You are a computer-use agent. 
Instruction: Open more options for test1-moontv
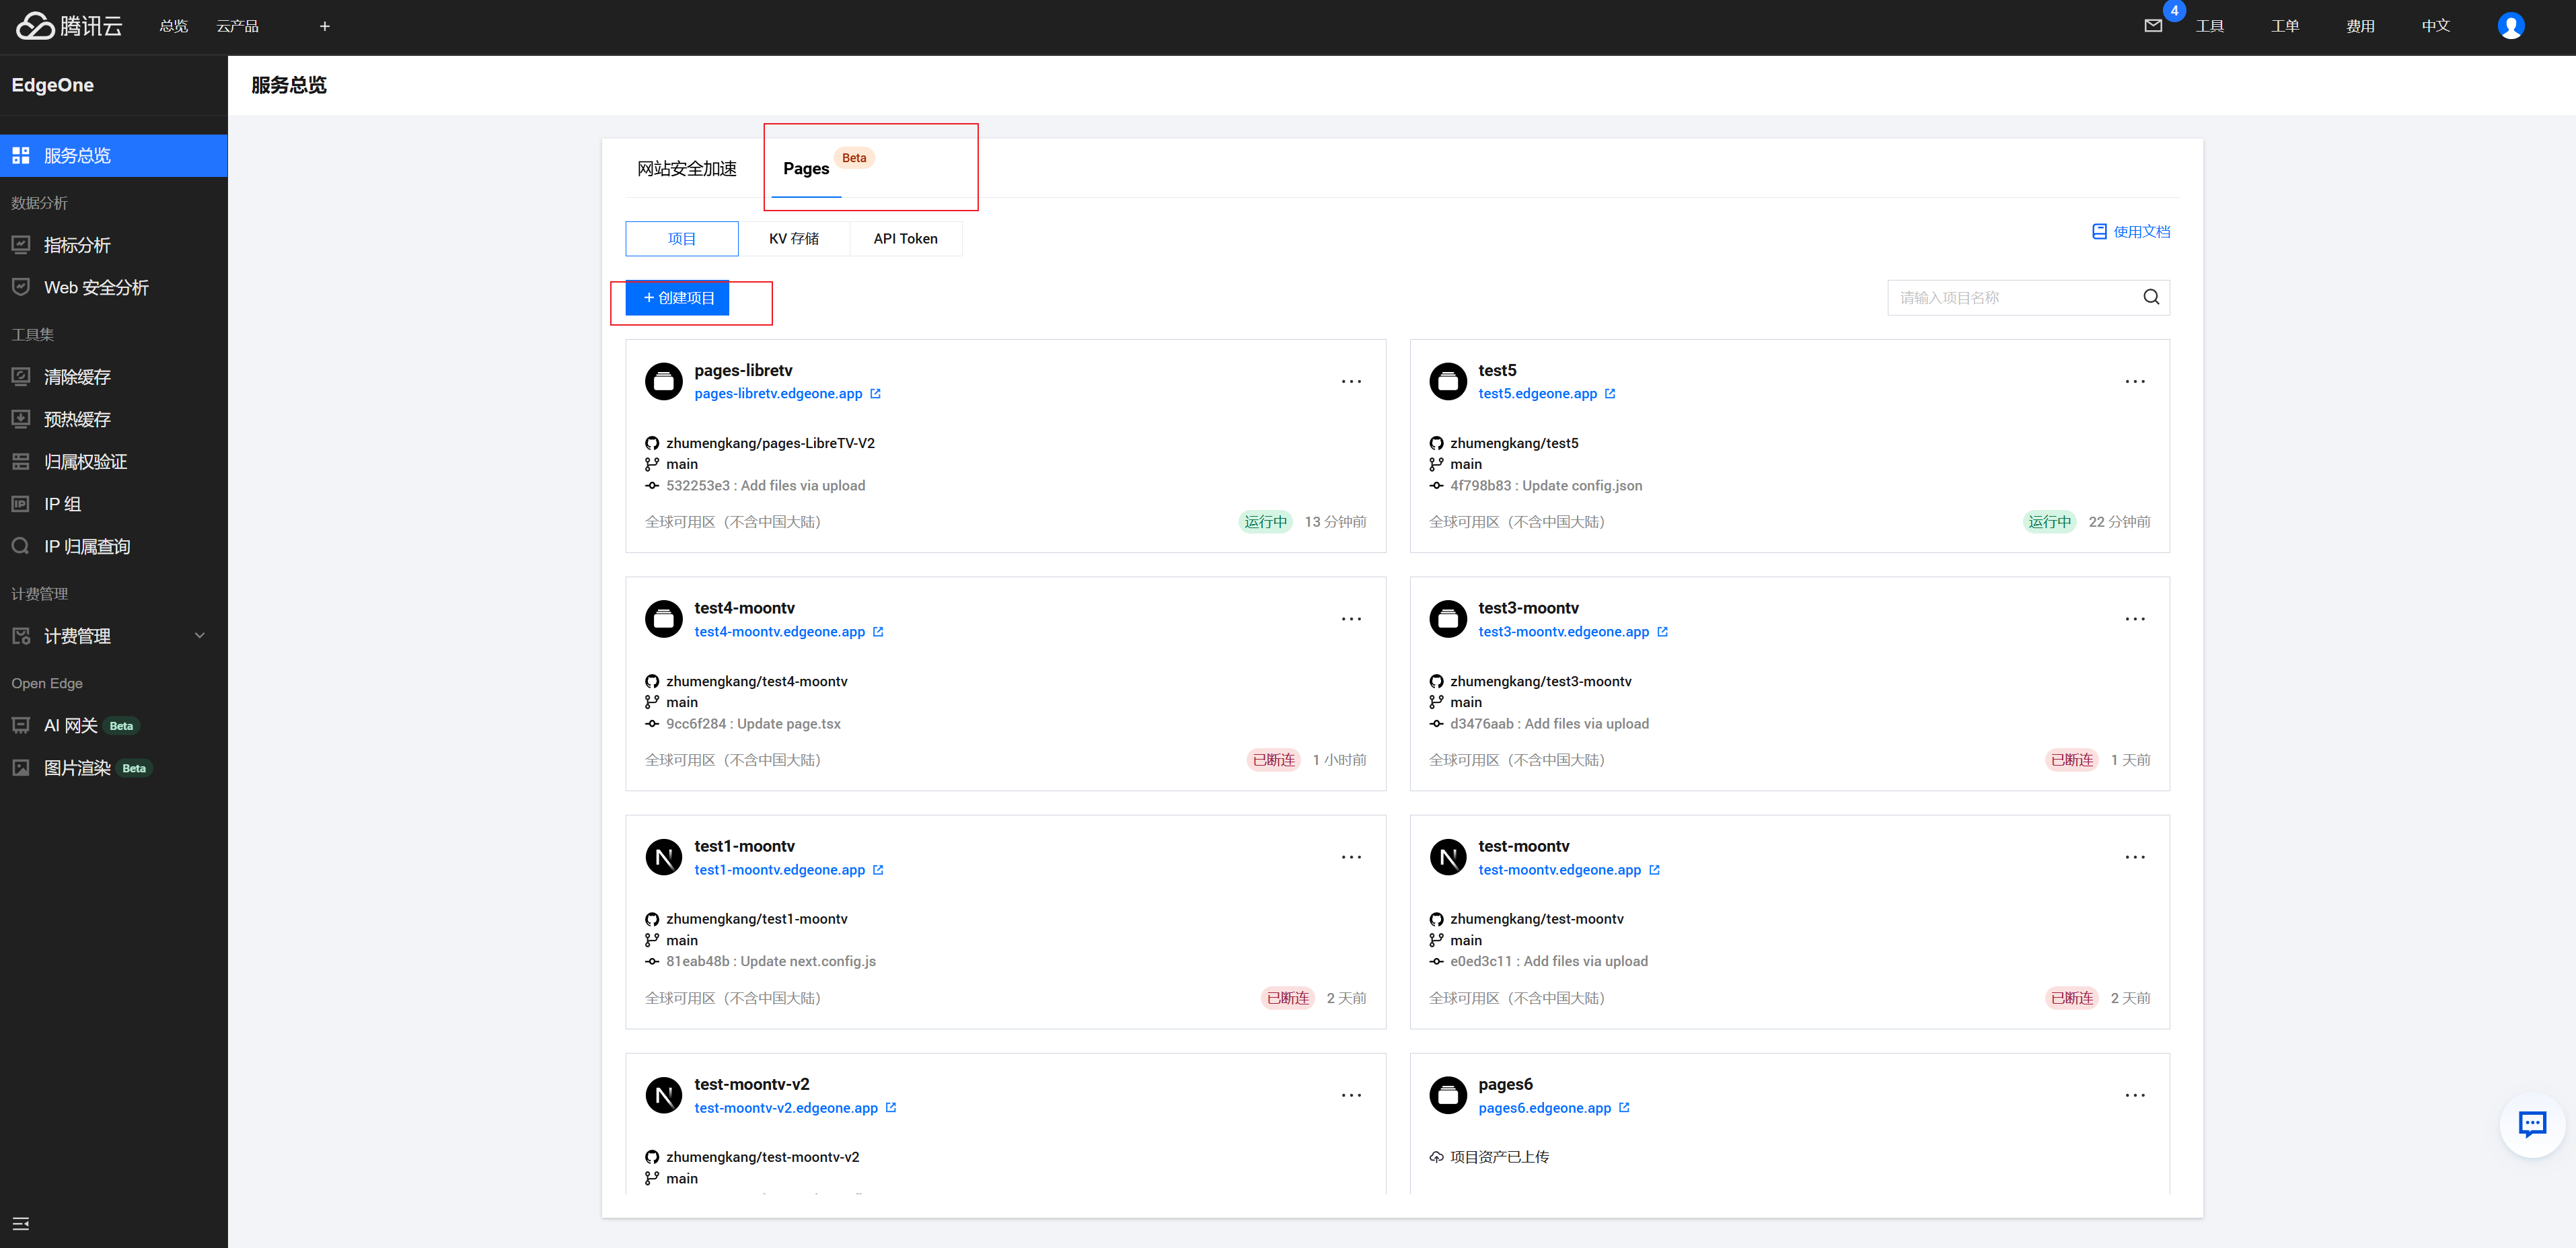click(x=1351, y=857)
